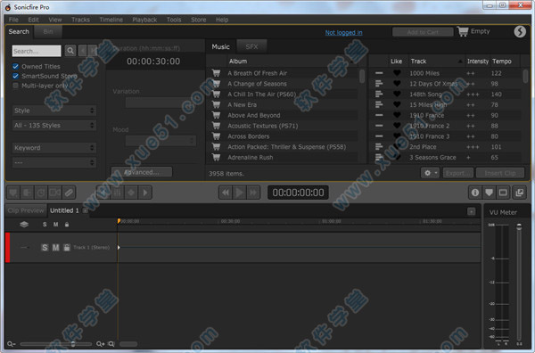This screenshot has width=535, height=353.
Task: Switch to the Bin tab
Action: coord(48,32)
